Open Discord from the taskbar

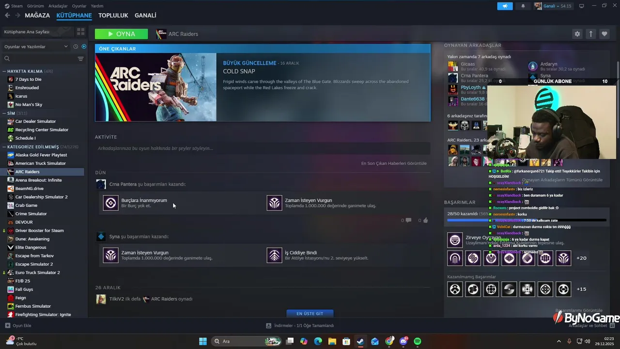pos(403,341)
